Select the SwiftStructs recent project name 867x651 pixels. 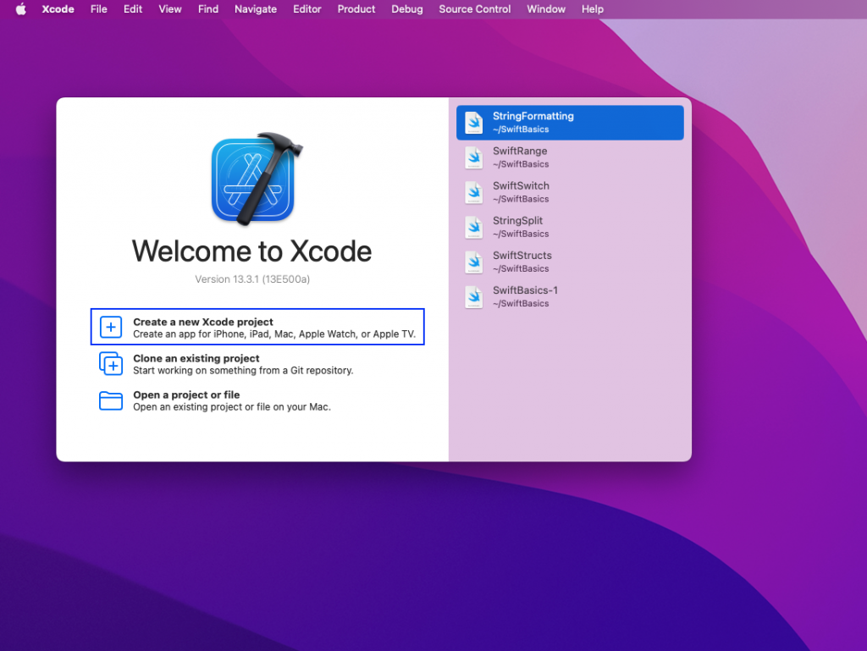(x=522, y=256)
